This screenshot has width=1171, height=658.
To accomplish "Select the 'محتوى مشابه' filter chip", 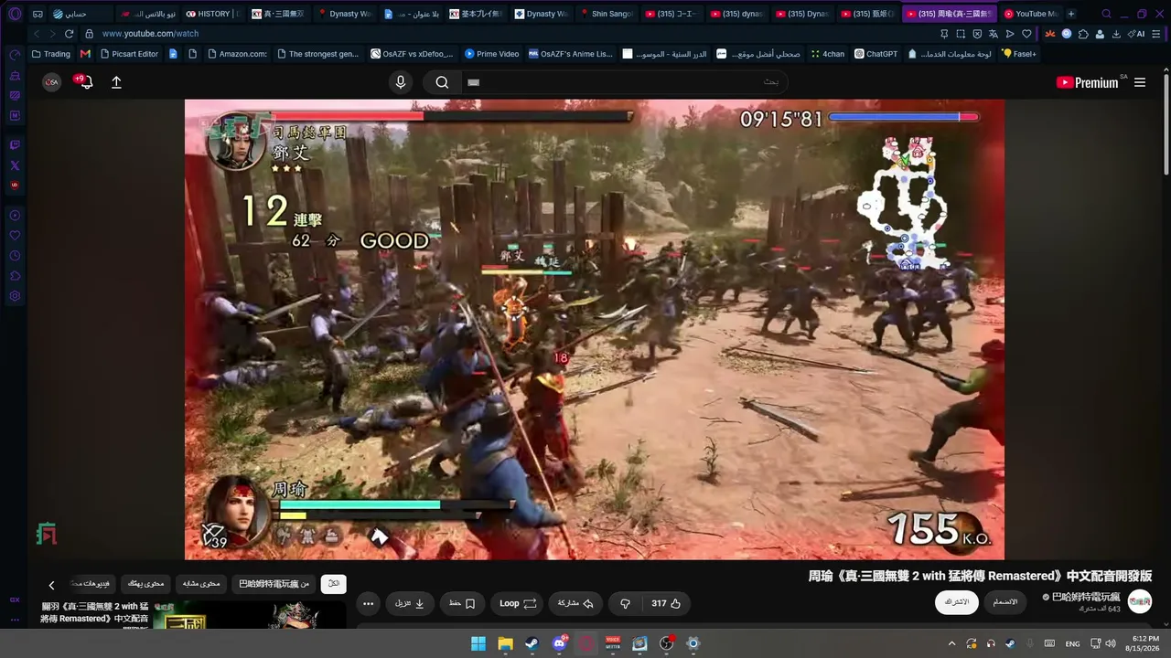I will click(200, 584).
